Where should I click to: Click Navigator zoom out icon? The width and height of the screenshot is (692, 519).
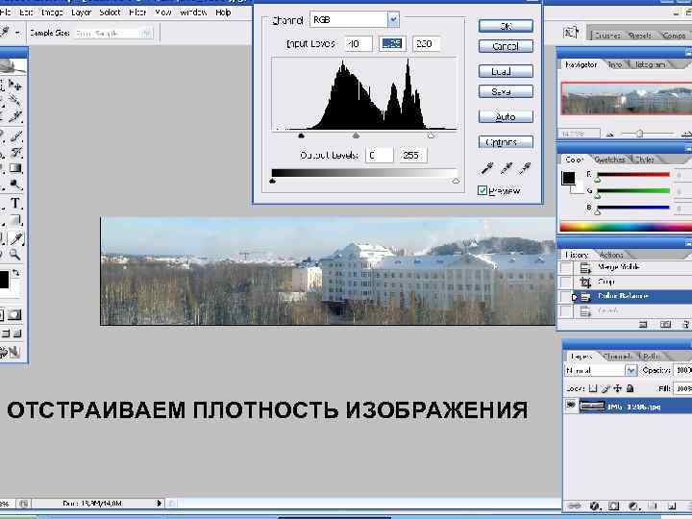tap(610, 135)
